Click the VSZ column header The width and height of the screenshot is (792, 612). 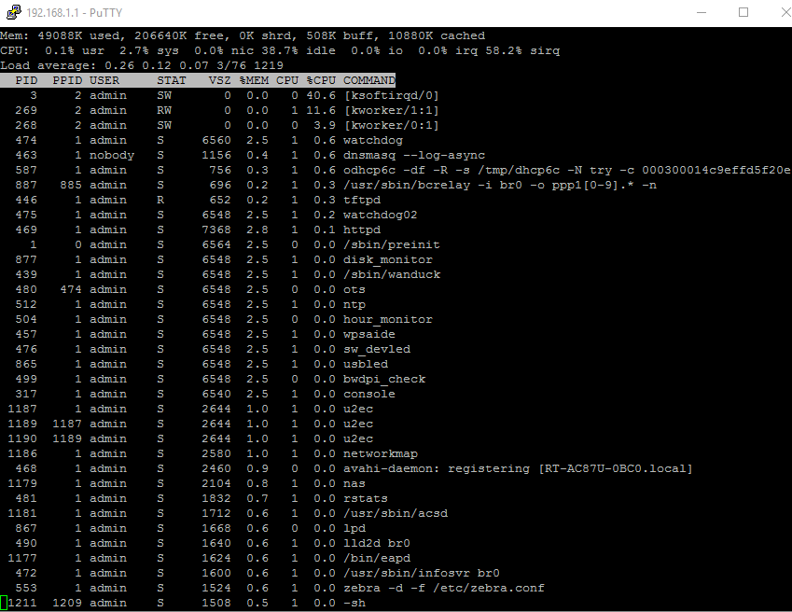[220, 80]
